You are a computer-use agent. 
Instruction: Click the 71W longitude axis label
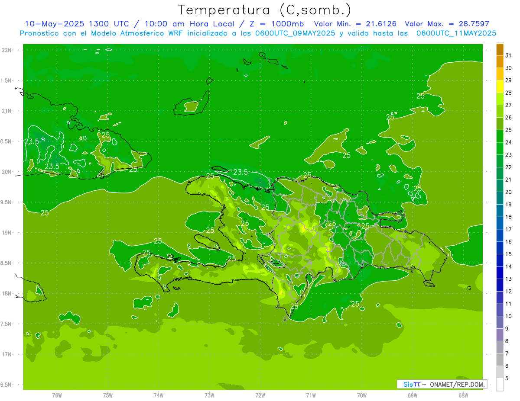tap(311, 395)
